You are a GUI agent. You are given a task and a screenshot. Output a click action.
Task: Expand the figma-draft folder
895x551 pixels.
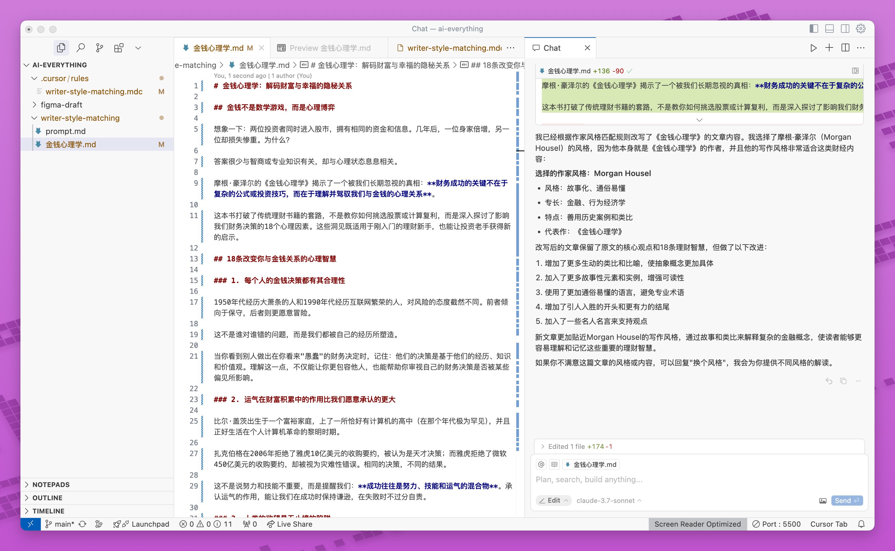coord(61,105)
